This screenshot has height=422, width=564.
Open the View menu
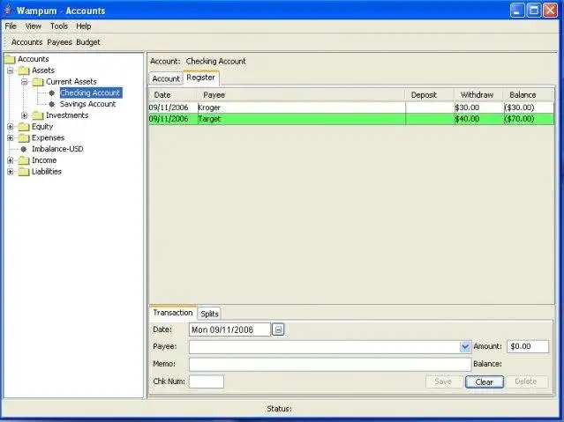point(33,26)
